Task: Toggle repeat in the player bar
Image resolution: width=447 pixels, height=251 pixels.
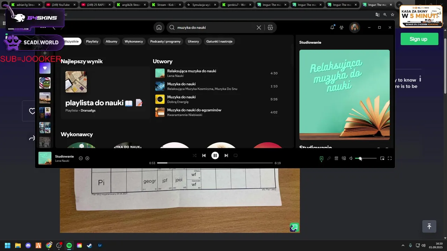Action: point(236,155)
